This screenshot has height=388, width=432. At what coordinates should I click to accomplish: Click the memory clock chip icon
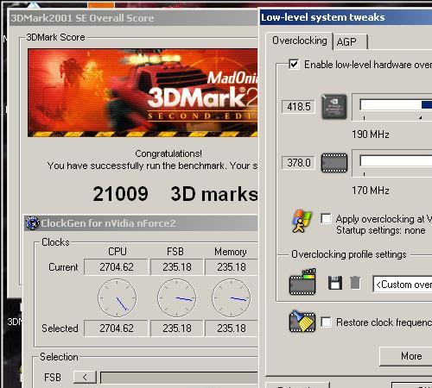pos(334,163)
